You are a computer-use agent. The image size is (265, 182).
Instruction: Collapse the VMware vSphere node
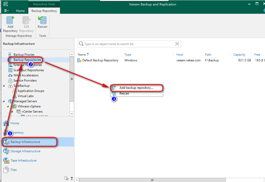[x=8, y=106]
